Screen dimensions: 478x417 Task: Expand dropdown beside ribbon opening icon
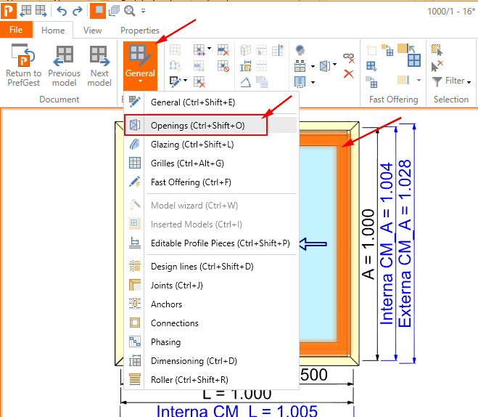(x=334, y=64)
